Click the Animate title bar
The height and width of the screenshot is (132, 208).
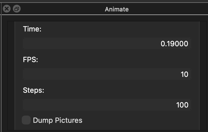156,9
